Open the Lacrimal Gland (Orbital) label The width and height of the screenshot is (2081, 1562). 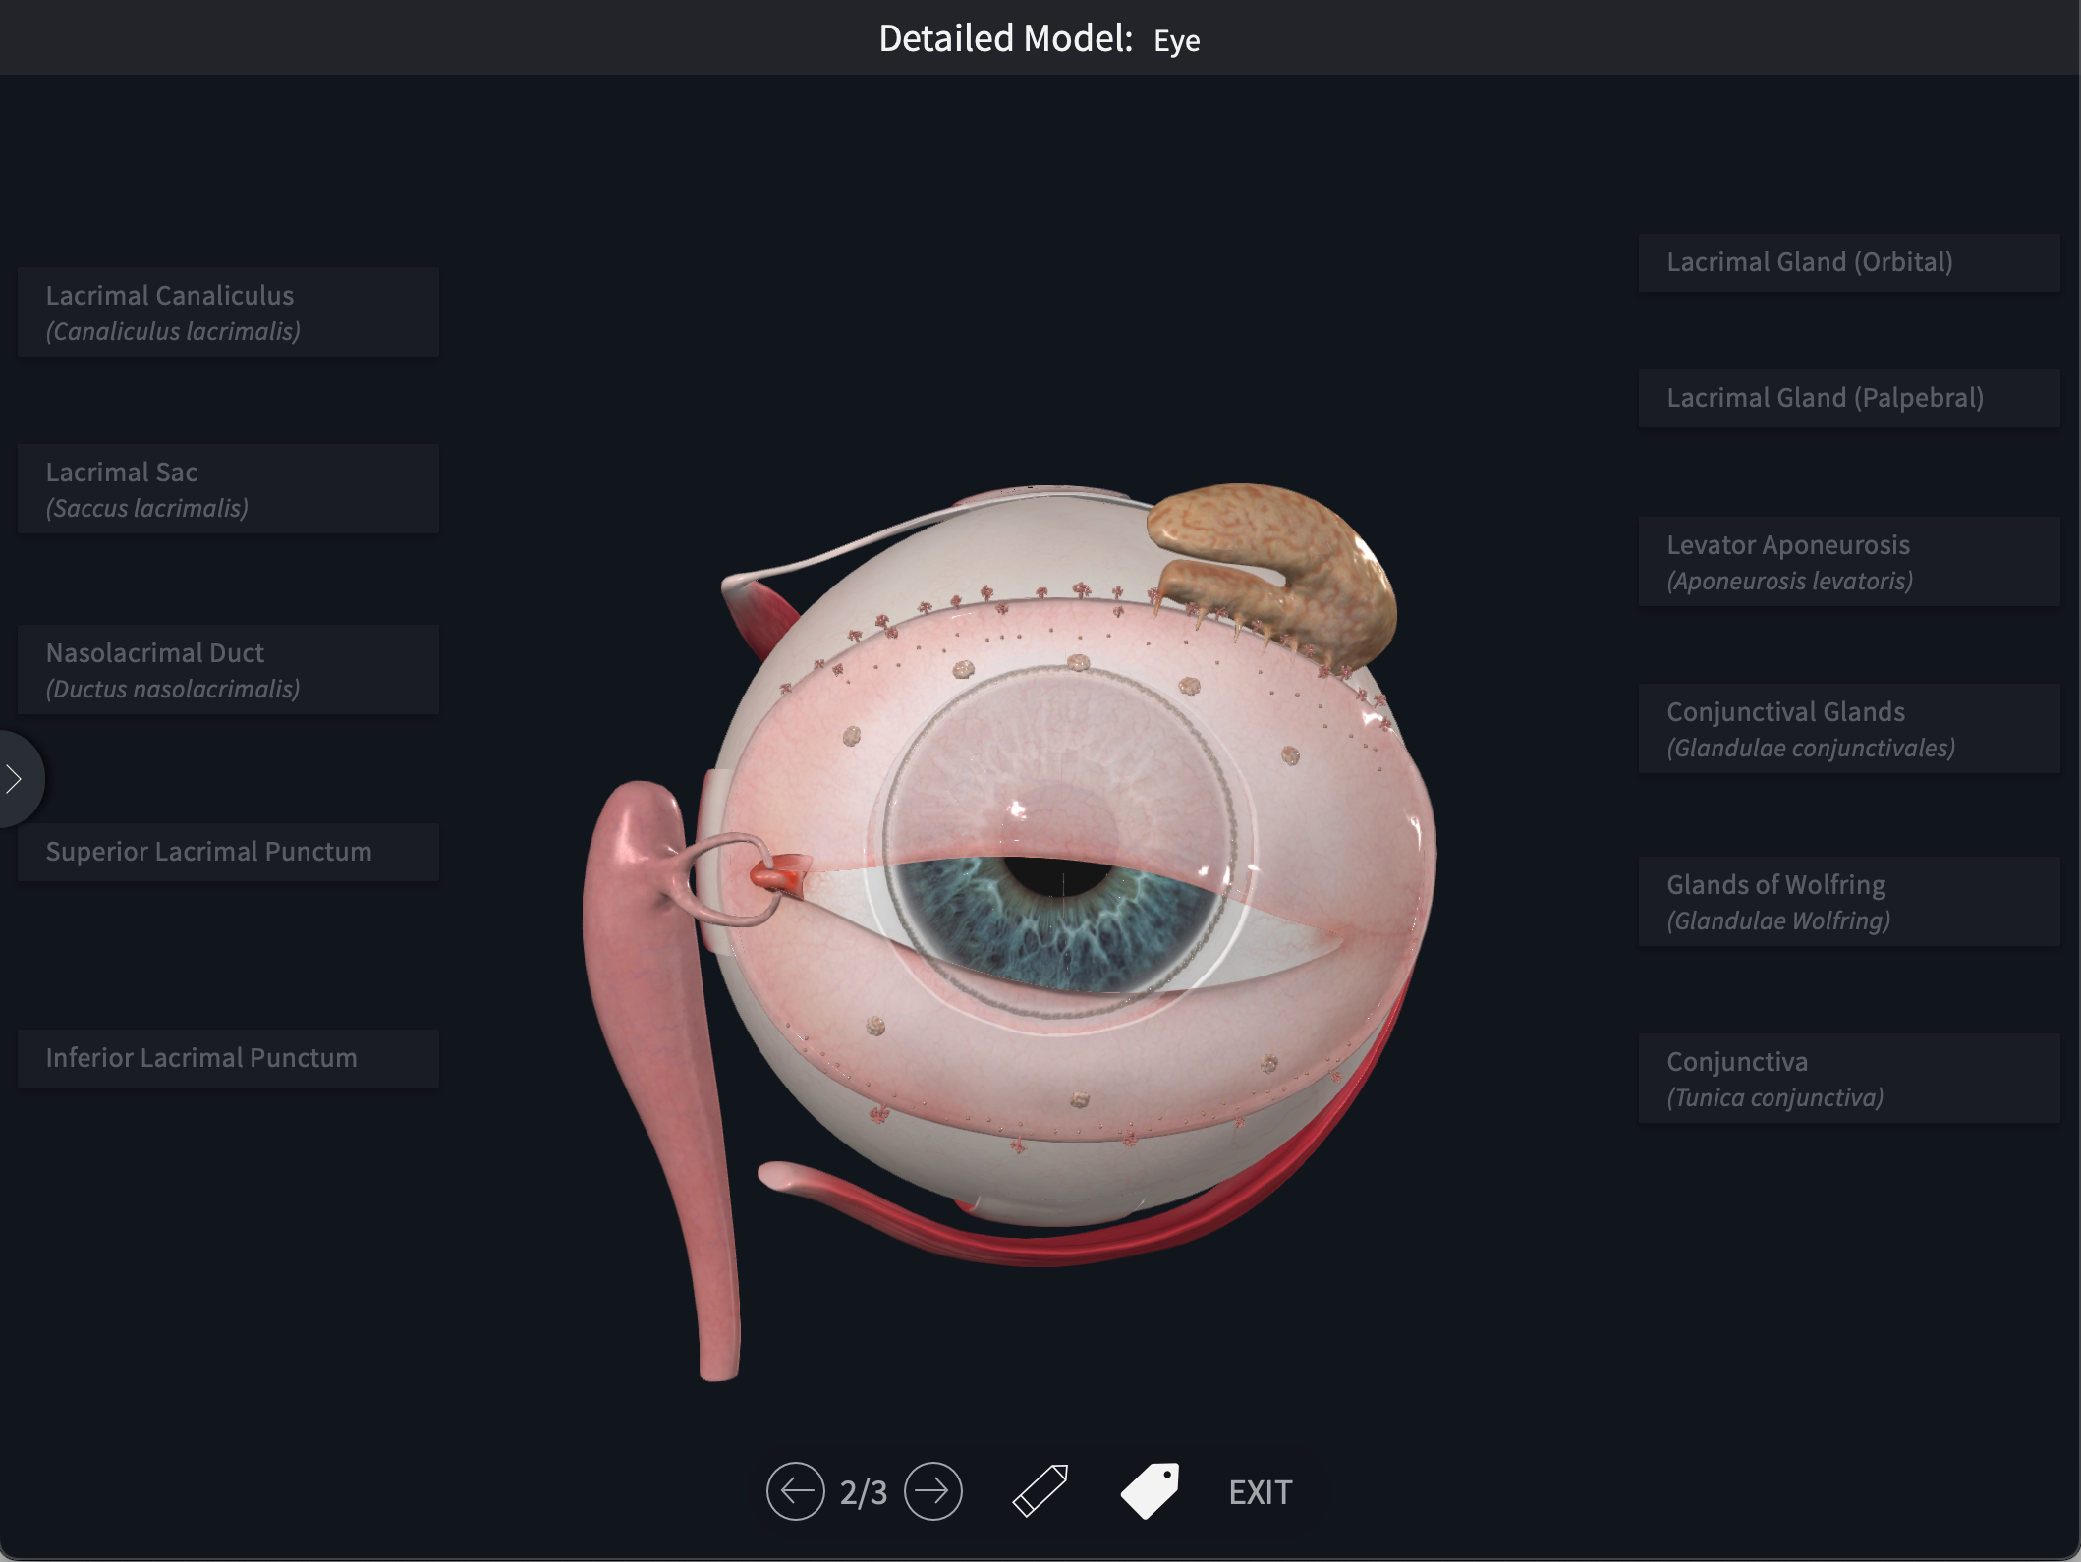point(1849,261)
